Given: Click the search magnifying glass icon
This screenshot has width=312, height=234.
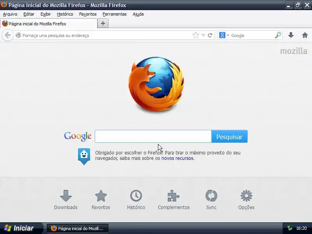Looking at the screenshot, I should coord(278,35).
